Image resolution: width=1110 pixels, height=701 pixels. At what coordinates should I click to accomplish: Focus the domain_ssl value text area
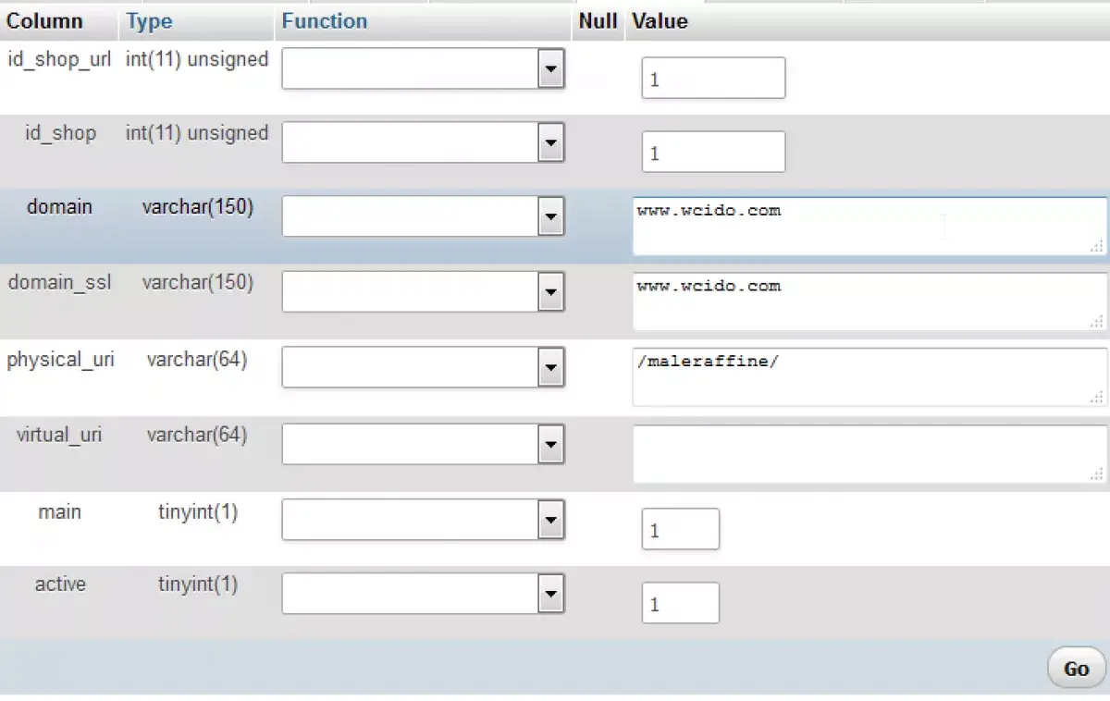pyautogui.click(x=869, y=301)
